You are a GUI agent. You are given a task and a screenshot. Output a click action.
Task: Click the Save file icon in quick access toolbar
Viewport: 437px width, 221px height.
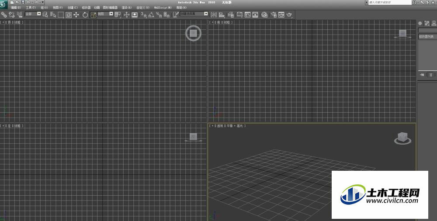[x=23, y=2]
